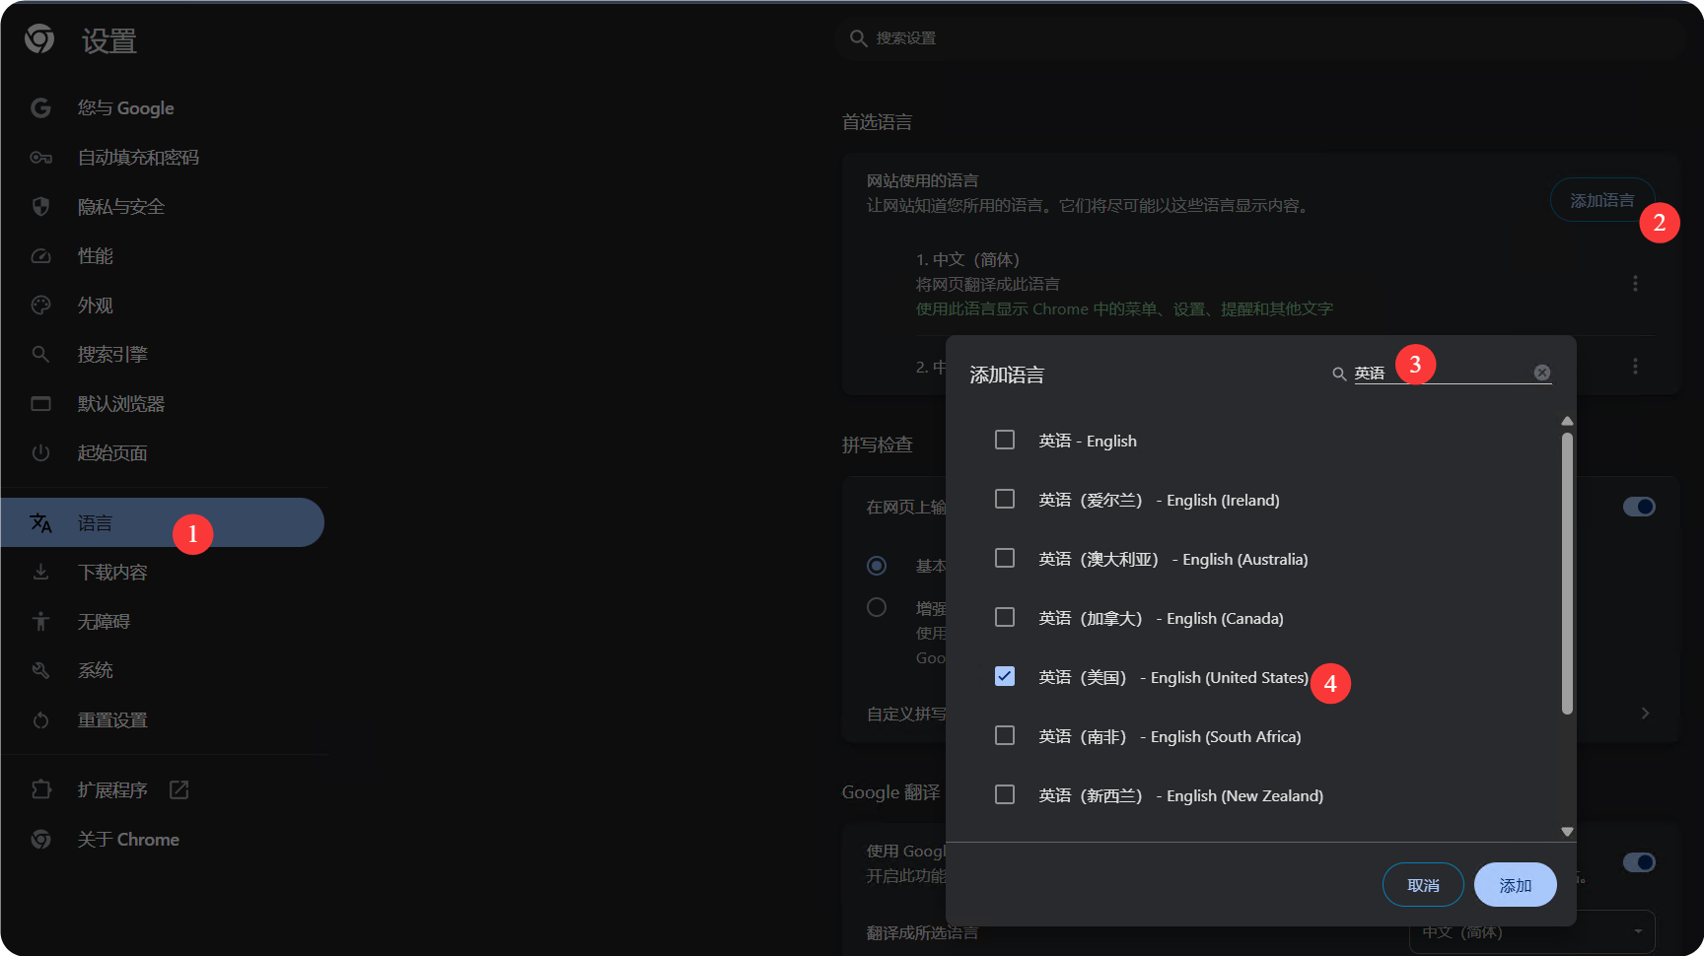Click the Google G icon in sidebar
Viewport: 1704px width, 956px height.
tap(40, 107)
